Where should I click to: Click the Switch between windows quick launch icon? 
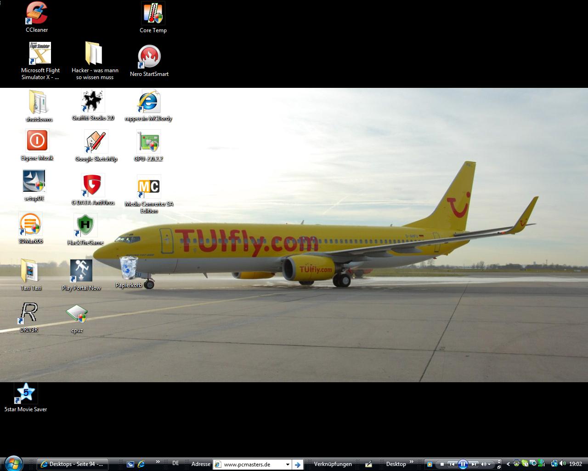click(130, 465)
